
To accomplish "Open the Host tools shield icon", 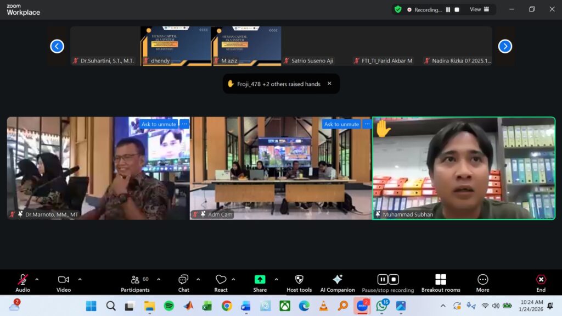I will pyautogui.click(x=299, y=280).
